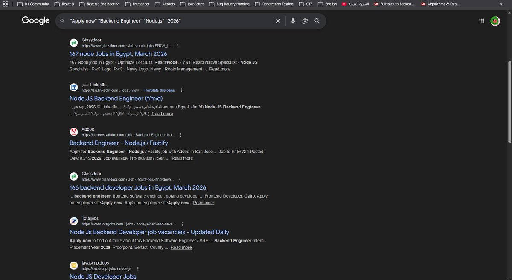Click the javascript.jobs › node-js URL text

pyautogui.click(x=106, y=269)
